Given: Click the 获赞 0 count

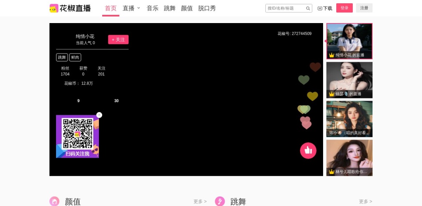Looking at the screenshot, I should pyautogui.click(x=83, y=71).
